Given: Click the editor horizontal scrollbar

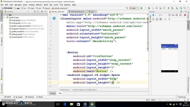Looking at the screenshot, I should coord(90,87).
